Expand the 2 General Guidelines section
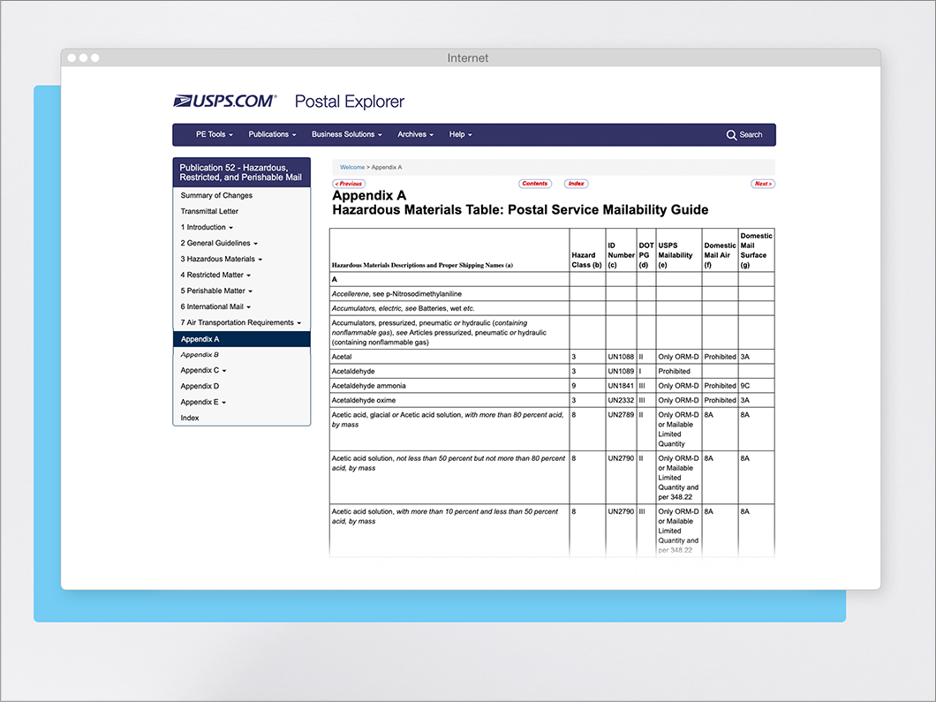936x702 pixels. coord(219,243)
